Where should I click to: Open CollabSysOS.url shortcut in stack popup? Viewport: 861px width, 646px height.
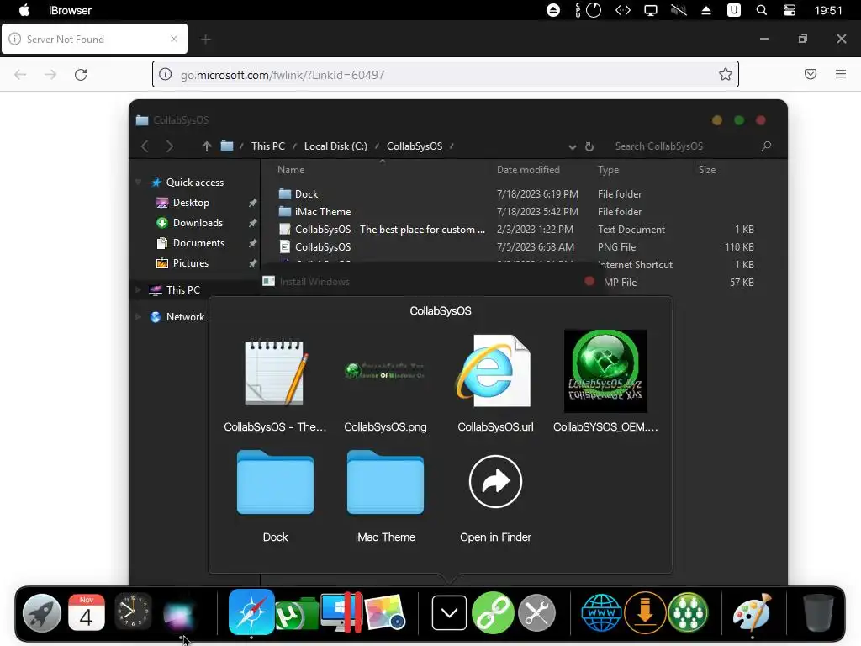click(x=495, y=383)
